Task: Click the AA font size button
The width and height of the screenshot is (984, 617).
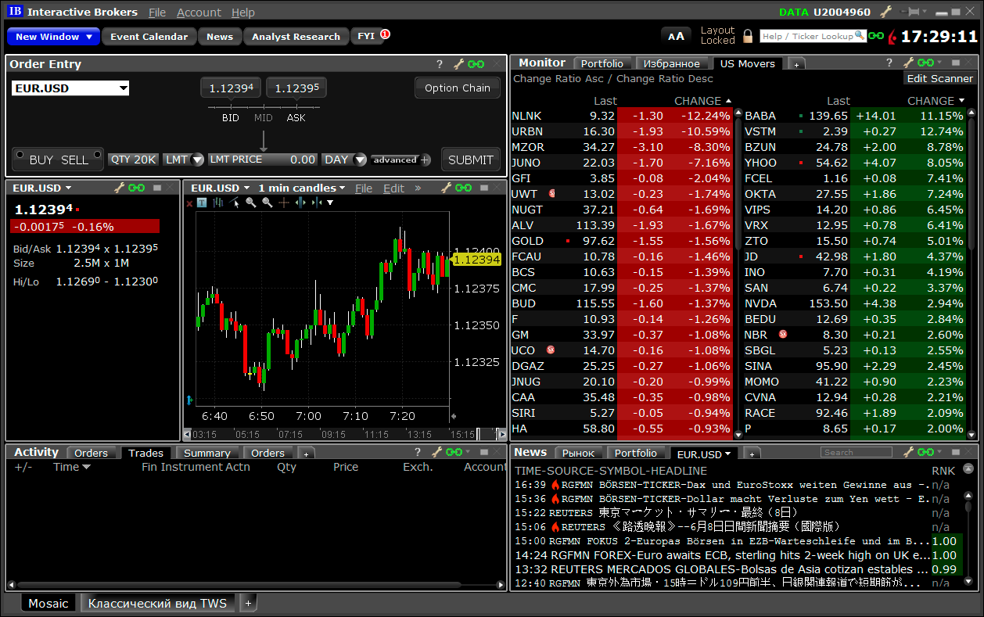Action: point(676,36)
